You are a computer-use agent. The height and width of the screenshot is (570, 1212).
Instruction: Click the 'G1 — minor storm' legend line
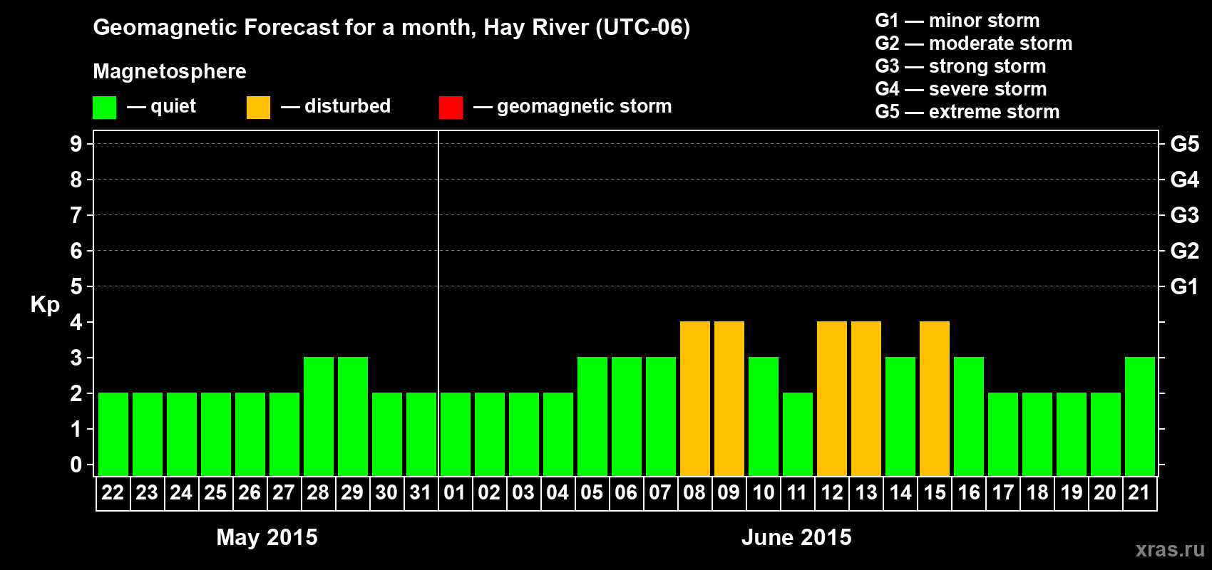tap(957, 21)
